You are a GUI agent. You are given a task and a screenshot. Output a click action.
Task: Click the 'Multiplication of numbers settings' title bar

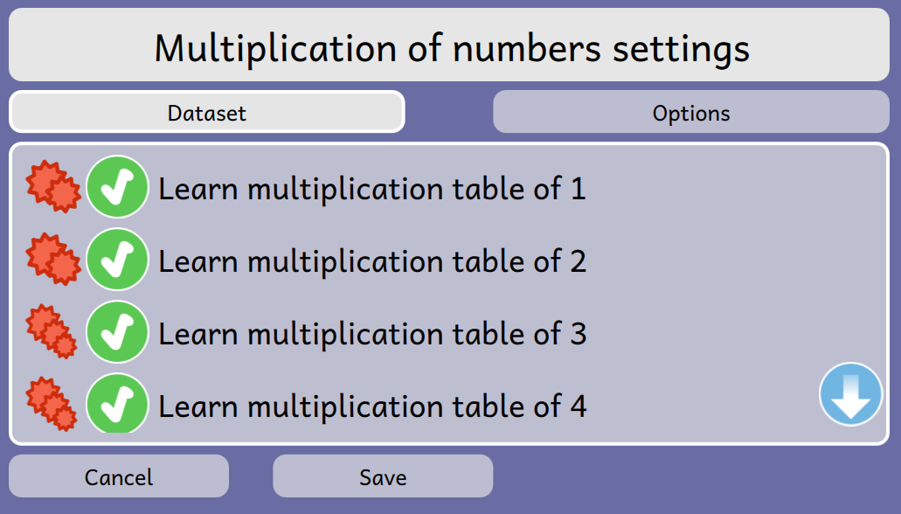coord(449,45)
